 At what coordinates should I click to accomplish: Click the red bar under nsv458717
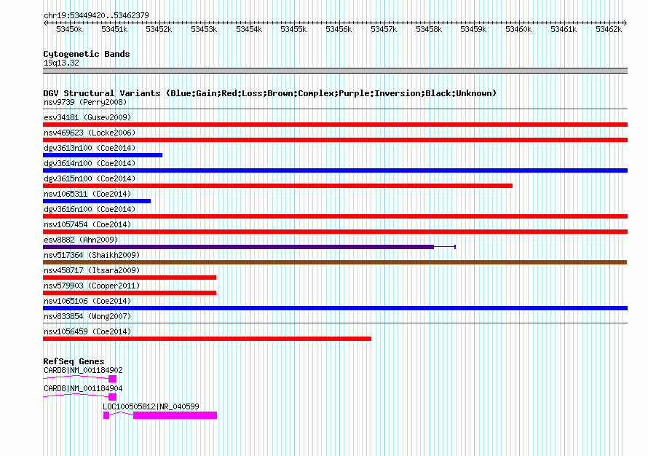pos(130,278)
